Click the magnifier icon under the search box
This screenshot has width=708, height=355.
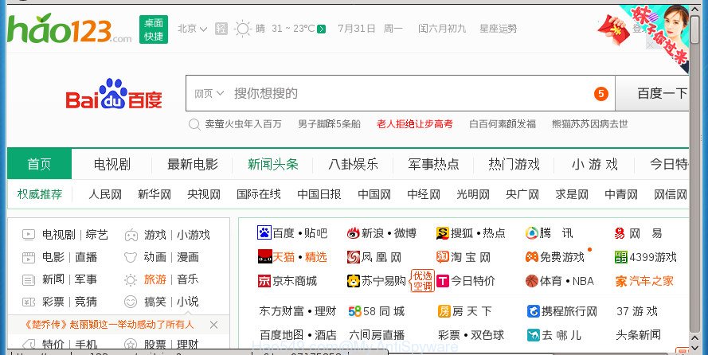(x=194, y=124)
